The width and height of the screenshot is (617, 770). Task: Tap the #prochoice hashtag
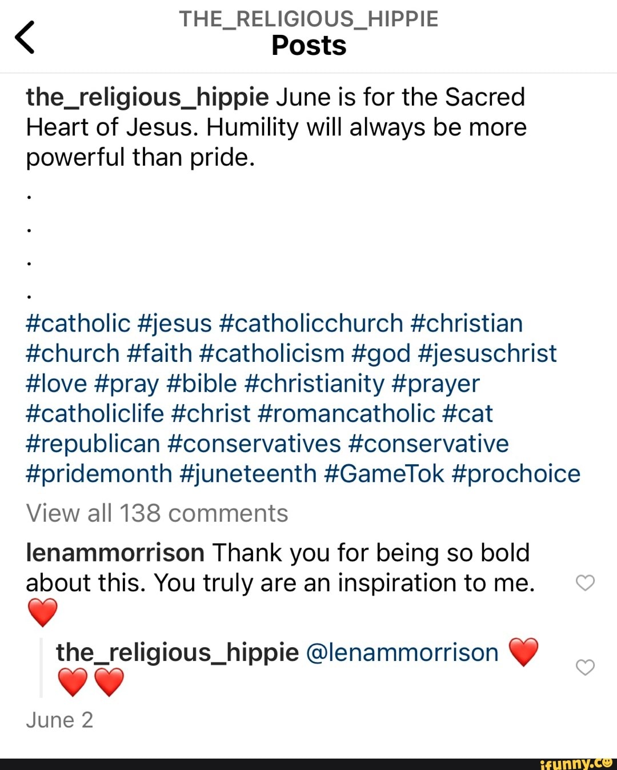515,474
